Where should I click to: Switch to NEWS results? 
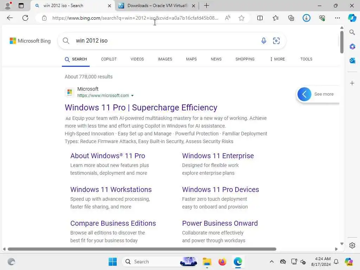(x=216, y=59)
